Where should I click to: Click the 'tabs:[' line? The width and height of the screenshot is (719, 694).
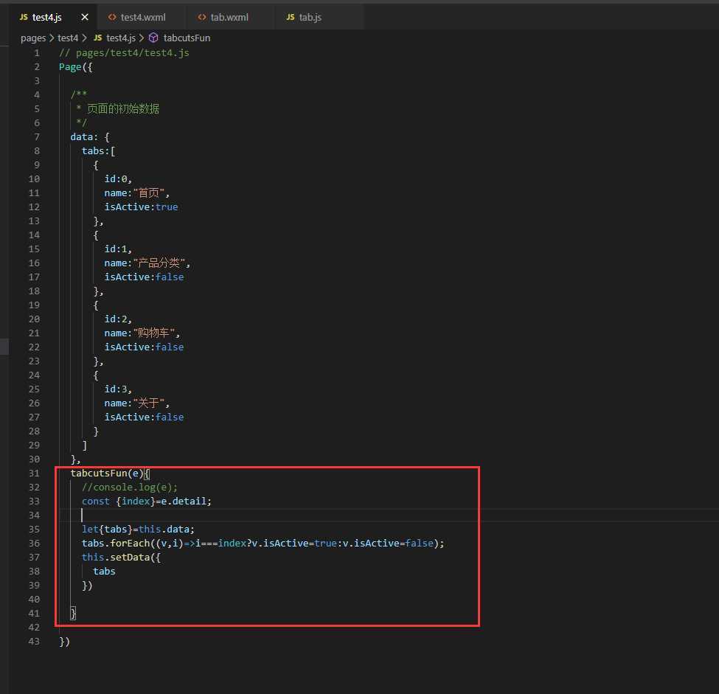tap(99, 151)
